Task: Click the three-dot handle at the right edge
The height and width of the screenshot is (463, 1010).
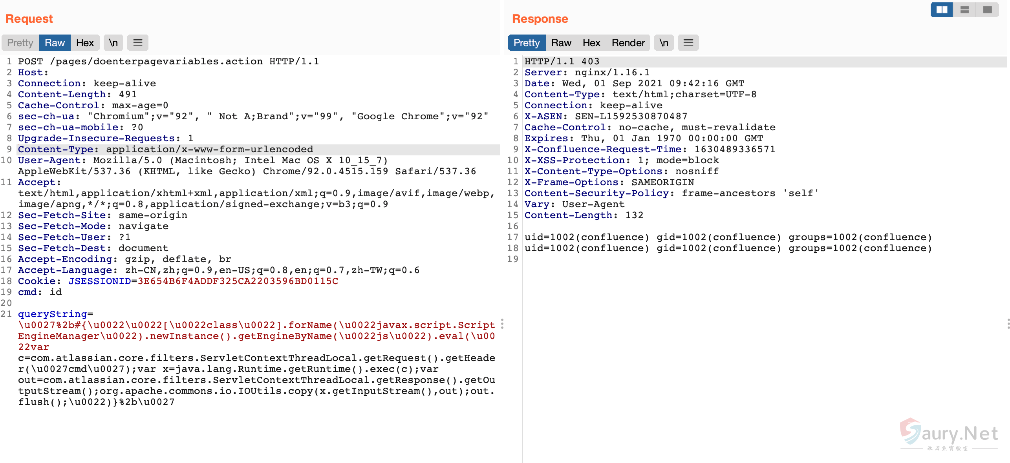Action: 1008,324
